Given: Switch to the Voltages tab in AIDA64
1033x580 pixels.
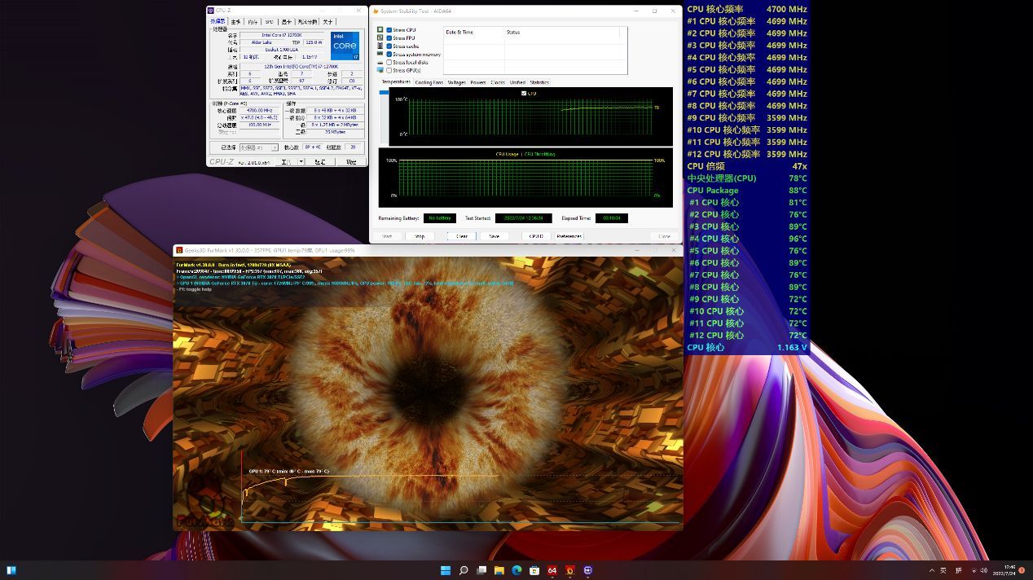Looking at the screenshot, I should (456, 82).
